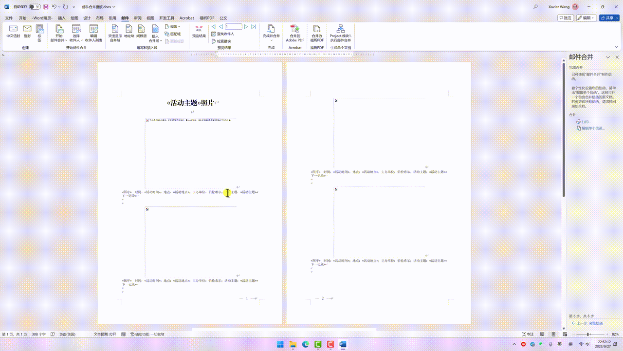Click the Save icon in title bar

point(46,7)
